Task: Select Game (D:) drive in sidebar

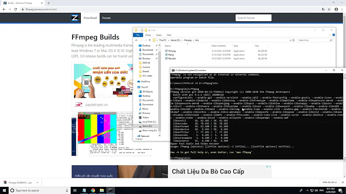Action: pyautogui.click(x=148, y=125)
